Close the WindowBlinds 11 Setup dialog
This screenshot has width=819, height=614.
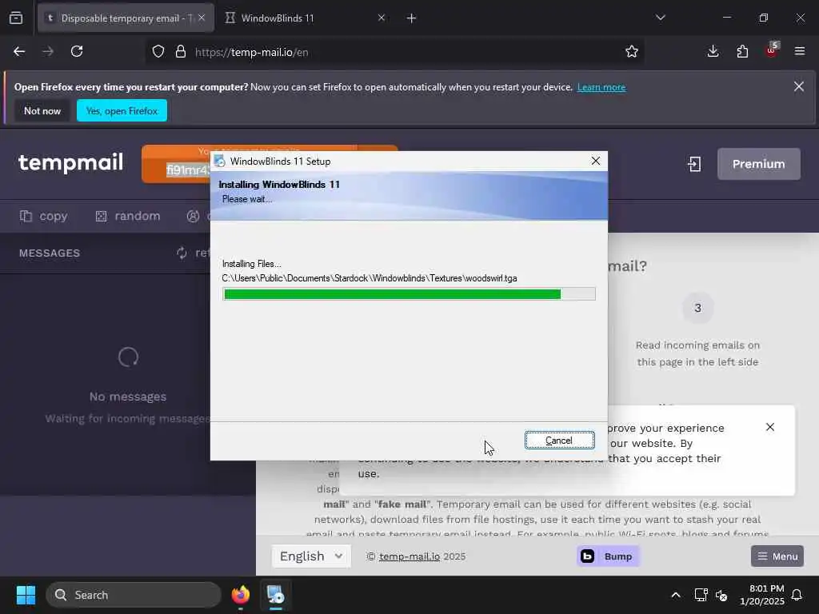(x=595, y=161)
